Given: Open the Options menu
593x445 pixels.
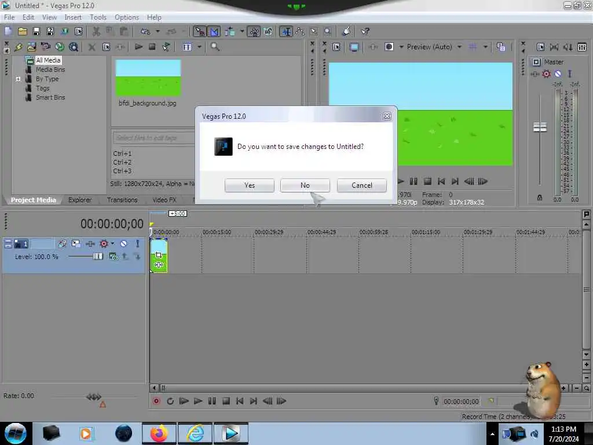Looking at the screenshot, I should [x=127, y=17].
